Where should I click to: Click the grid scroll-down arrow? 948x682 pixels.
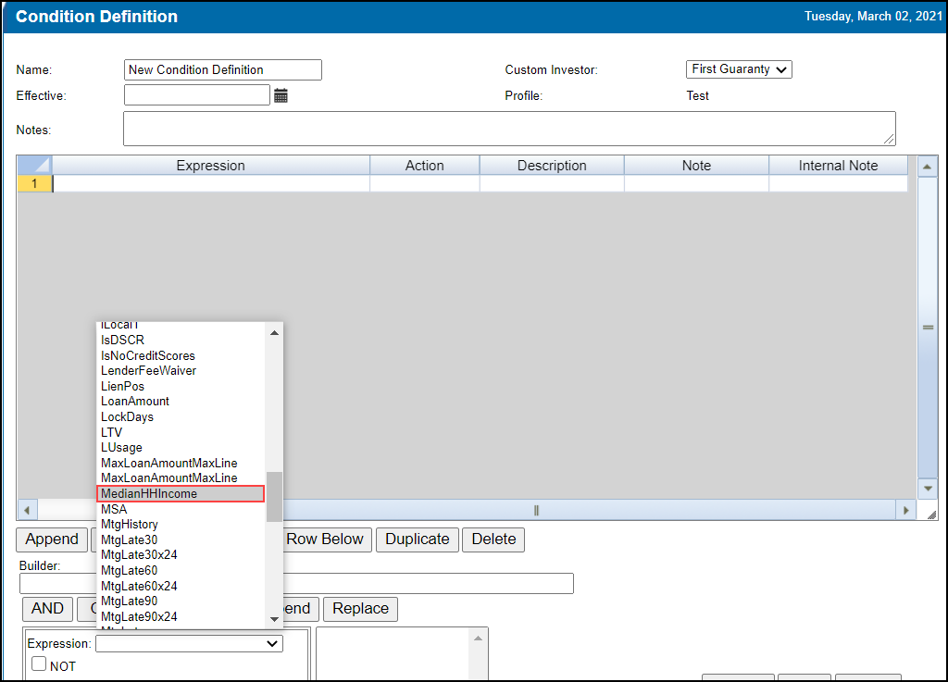click(x=928, y=488)
